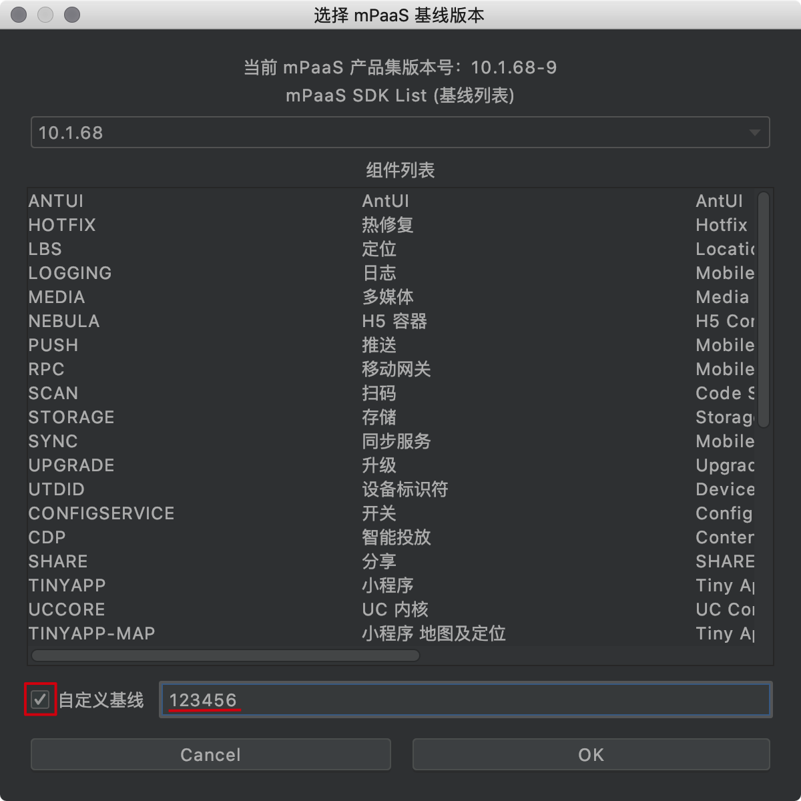Viewport: 801px width, 801px height.
Task: Click the 定位 cell
Action: tap(379, 249)
